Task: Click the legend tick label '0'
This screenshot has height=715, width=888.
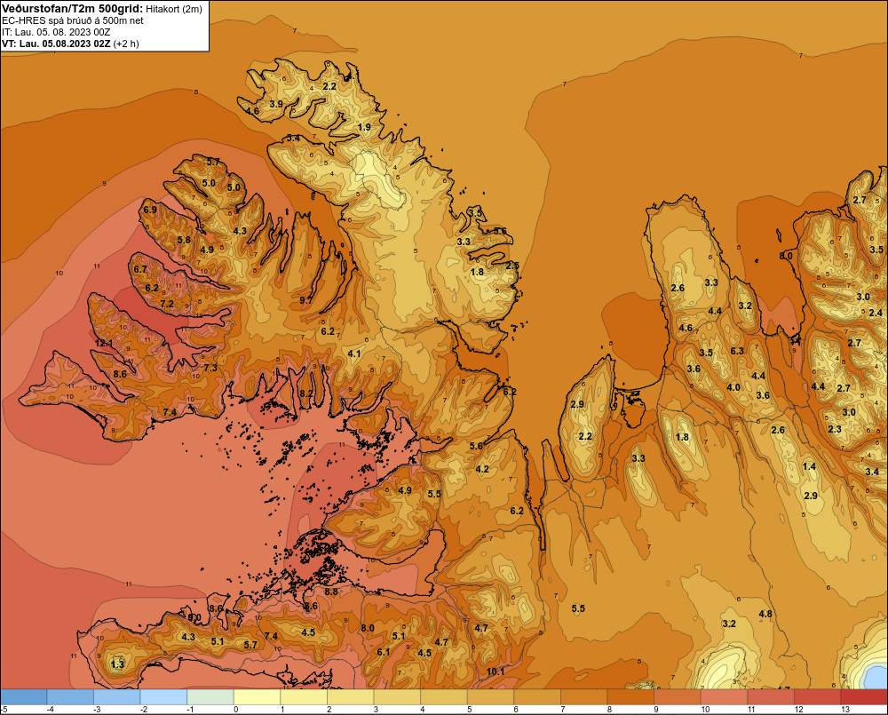Action: point(236,710)
